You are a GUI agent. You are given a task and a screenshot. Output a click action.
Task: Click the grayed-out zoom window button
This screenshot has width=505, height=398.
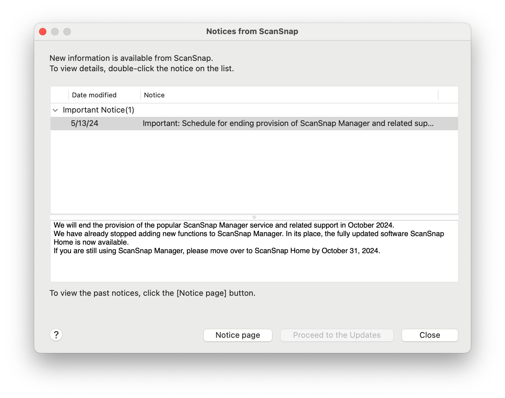point(67,32)
